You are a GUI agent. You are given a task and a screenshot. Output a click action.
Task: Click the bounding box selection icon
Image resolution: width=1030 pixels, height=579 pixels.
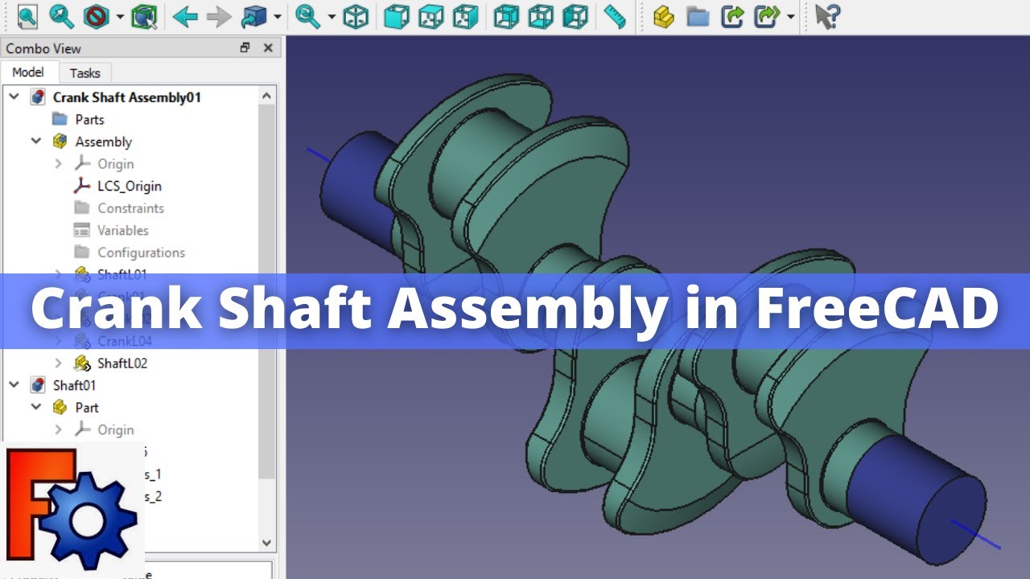(143, 16)
